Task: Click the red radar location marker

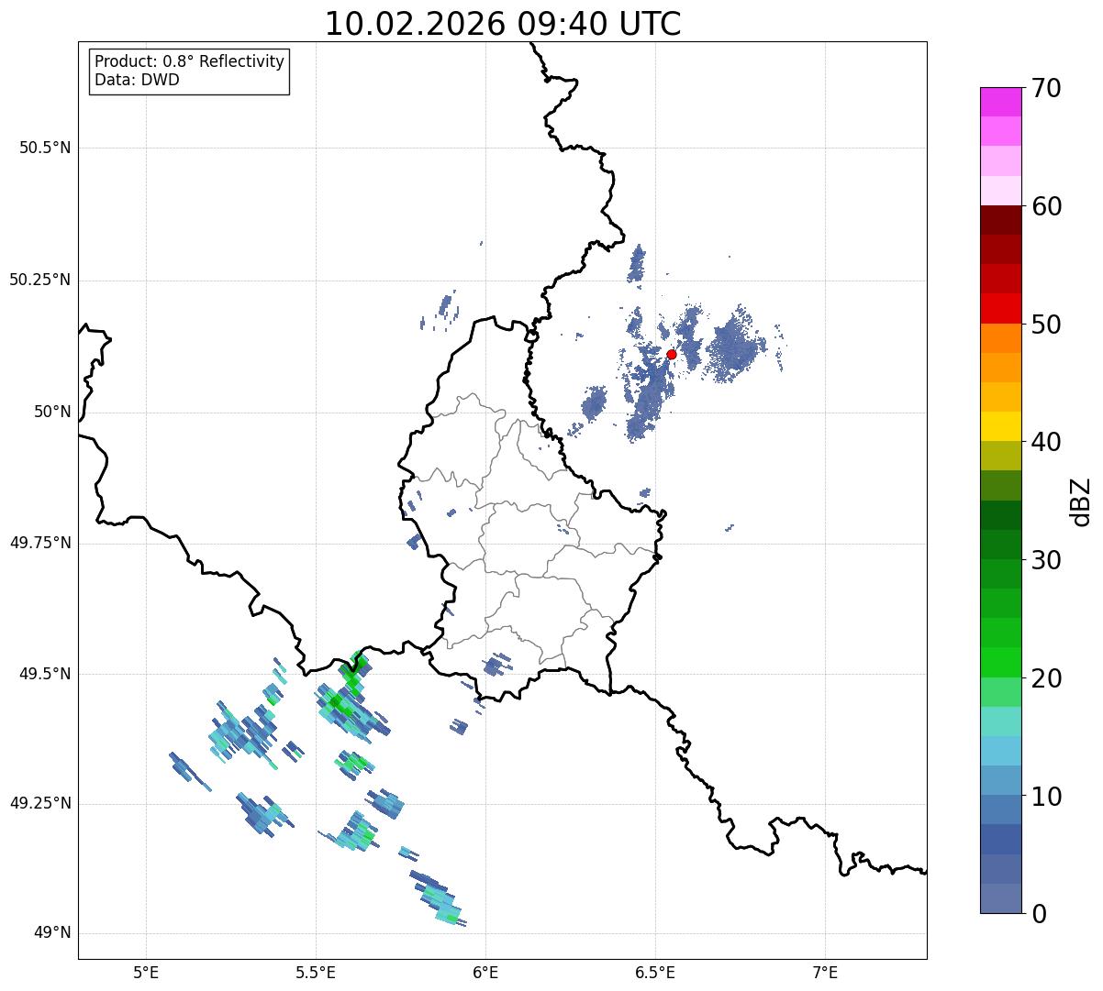Action: pyautogui.click(x=672, y=354)
